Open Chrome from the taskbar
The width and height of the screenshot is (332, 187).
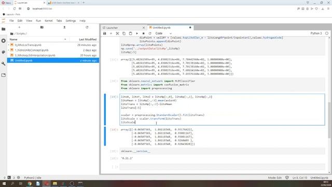tap(30, 183)
